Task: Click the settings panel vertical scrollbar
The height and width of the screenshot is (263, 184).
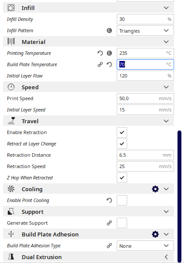Action: [180, 196]
